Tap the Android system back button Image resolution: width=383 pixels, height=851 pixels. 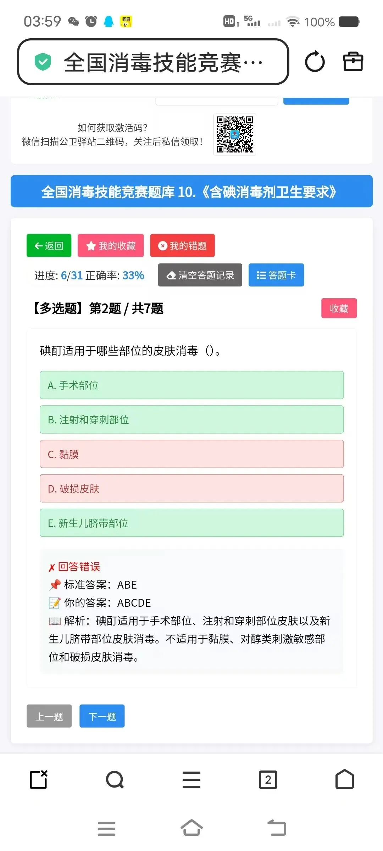tap(277, 828)
